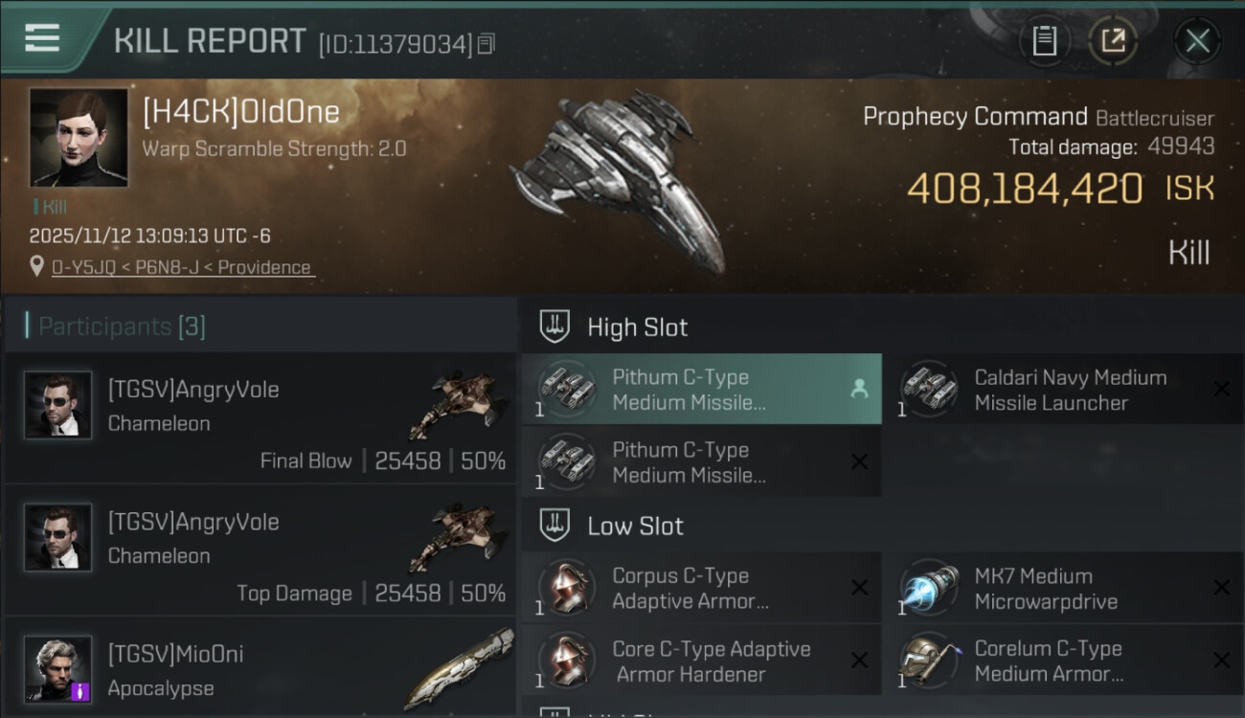Toggle X mark on Core C-Type Adaptive Hardener

(x=859, y=661)
